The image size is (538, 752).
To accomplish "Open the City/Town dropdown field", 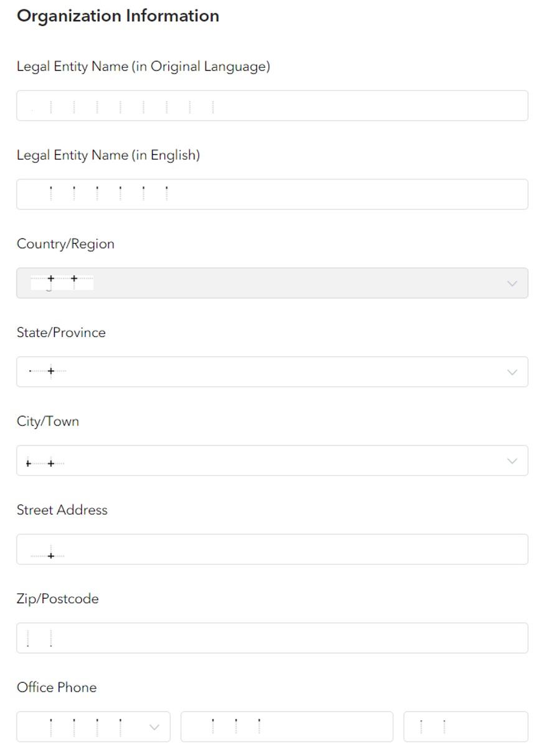I will [x=272, y=460].
